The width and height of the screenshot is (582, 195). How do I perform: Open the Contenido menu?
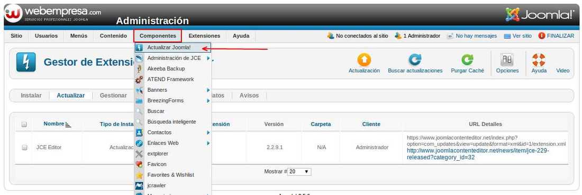pyautogui.click(x=113, y=36)
